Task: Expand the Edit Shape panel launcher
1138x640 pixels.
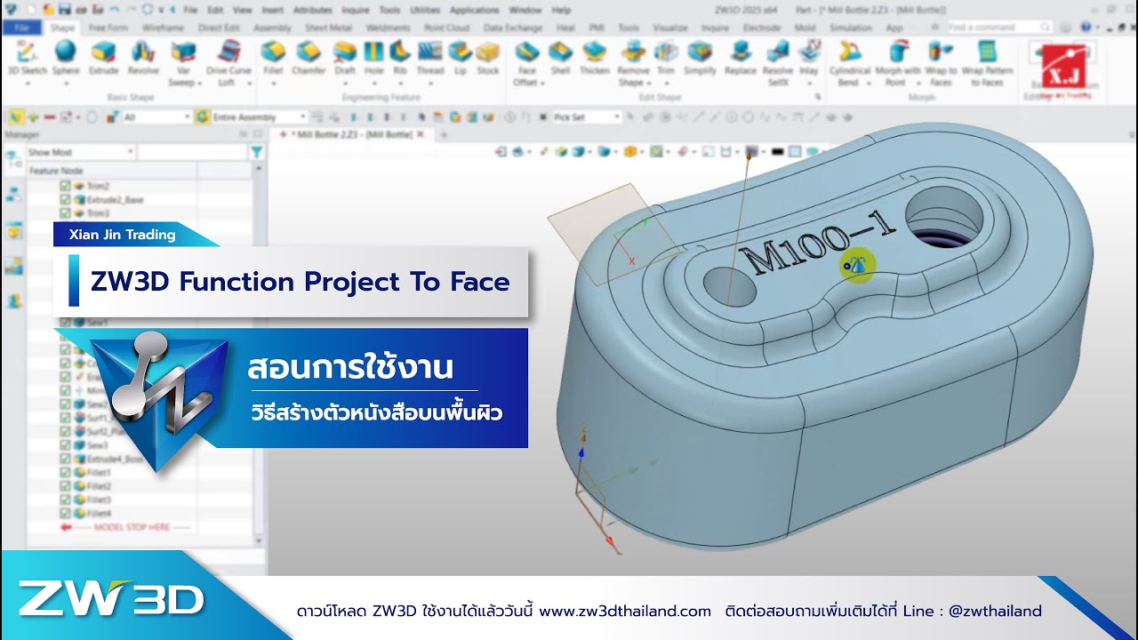Action: coord(816,97)
